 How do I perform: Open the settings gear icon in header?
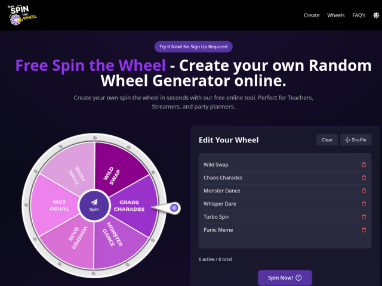[x=376, y=15]
